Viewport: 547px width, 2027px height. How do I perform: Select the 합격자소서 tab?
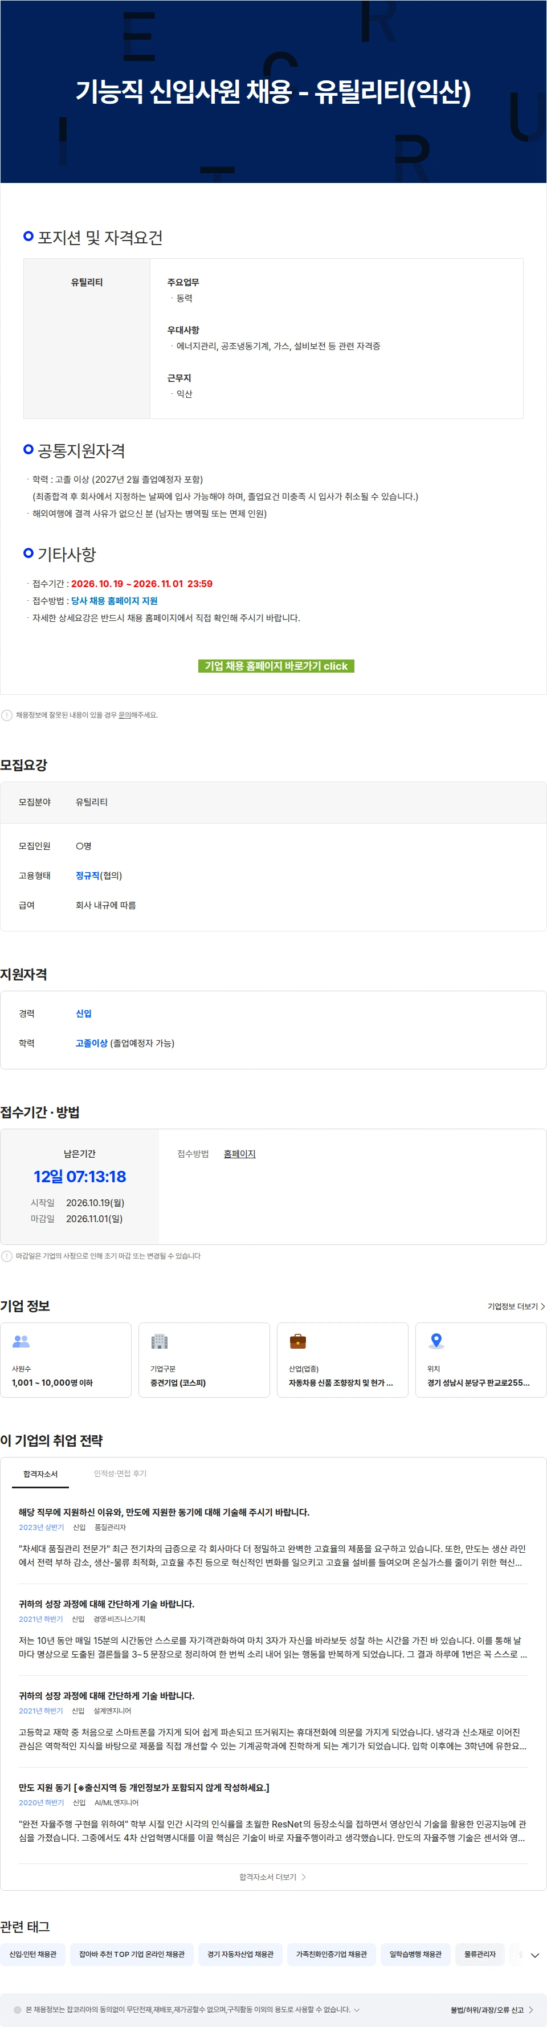(x=40, y=1474)
